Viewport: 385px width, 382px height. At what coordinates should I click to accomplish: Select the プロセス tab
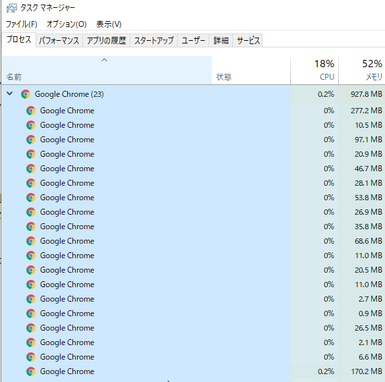coord(19,40)
